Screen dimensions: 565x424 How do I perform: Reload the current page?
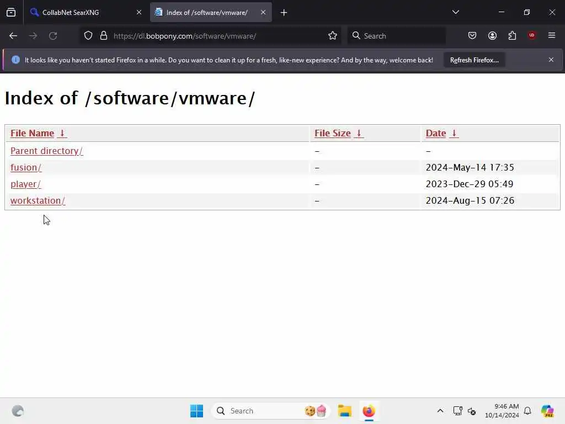53,36
